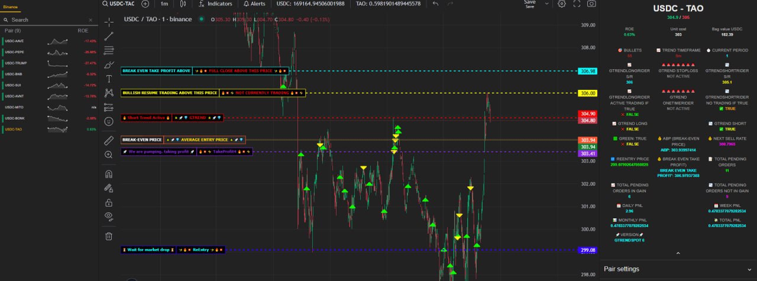Click the 303.41 purple price label
Screen dimensions: 757x281
[588, 154]
